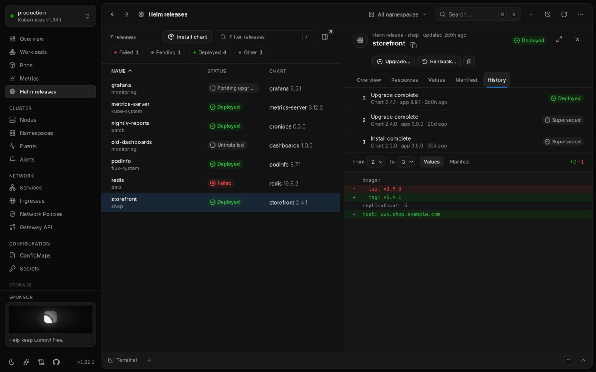
Task: Open the history clock icon in header
Action: [548, 14]
